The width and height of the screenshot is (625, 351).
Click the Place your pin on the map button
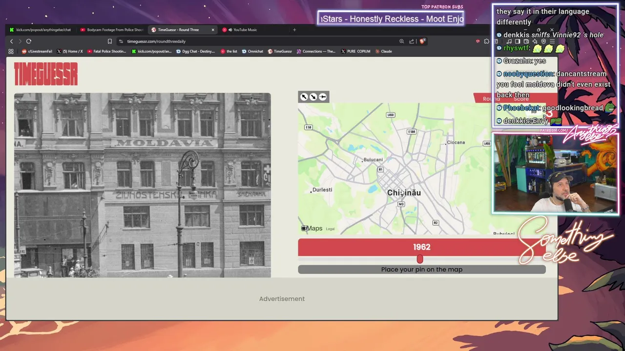[x=422, y=270]
